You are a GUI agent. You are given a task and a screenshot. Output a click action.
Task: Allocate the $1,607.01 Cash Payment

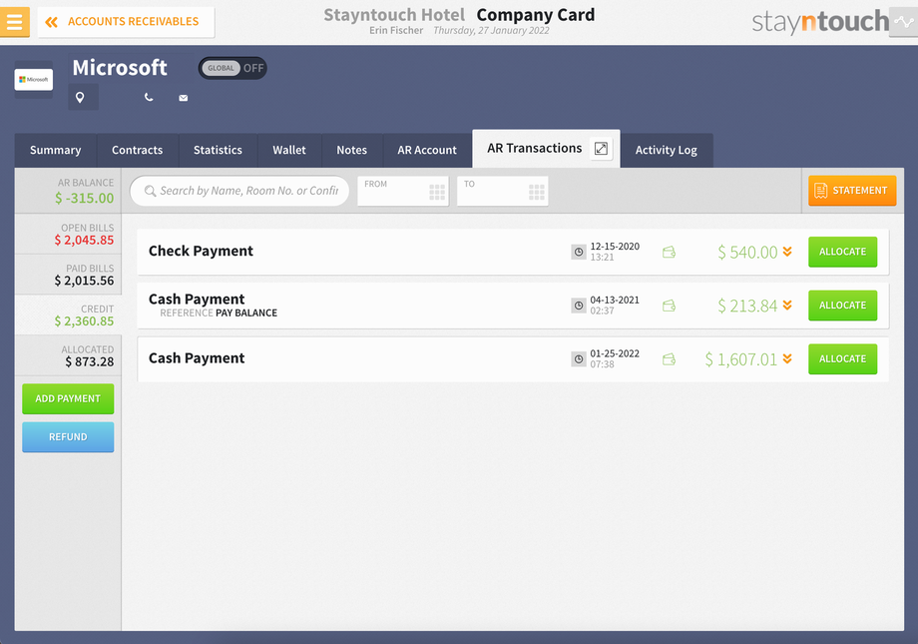842,359
